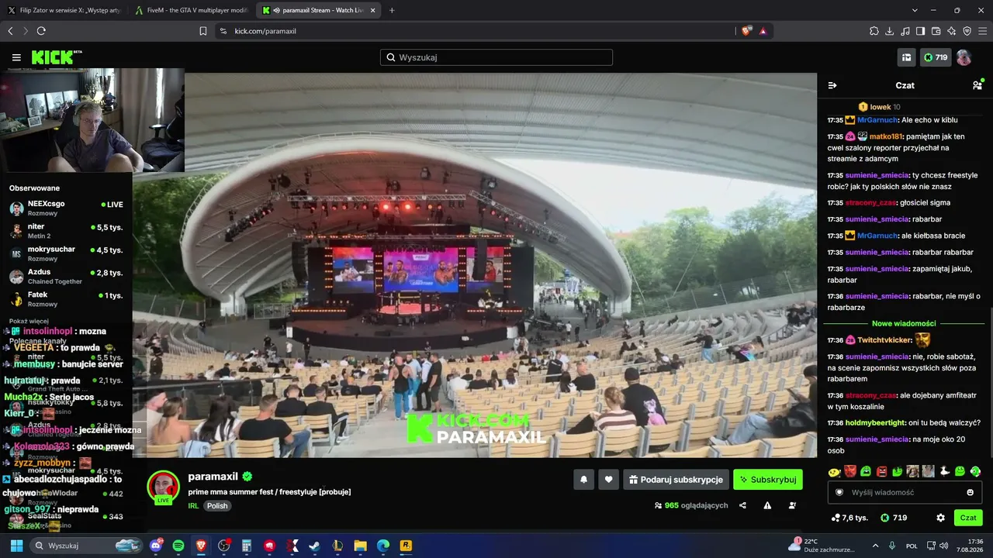Open the 7,6 tys. channel points counter
Screen dimensions: 993x558
tap(849, 518)
